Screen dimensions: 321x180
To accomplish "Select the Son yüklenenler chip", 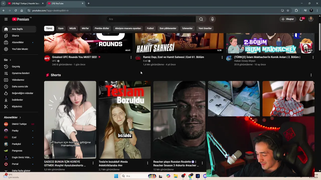I will (x=168, y=28).
